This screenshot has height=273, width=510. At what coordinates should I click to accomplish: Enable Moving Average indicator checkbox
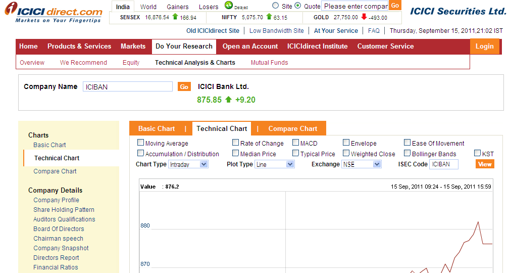coord(140,143)
